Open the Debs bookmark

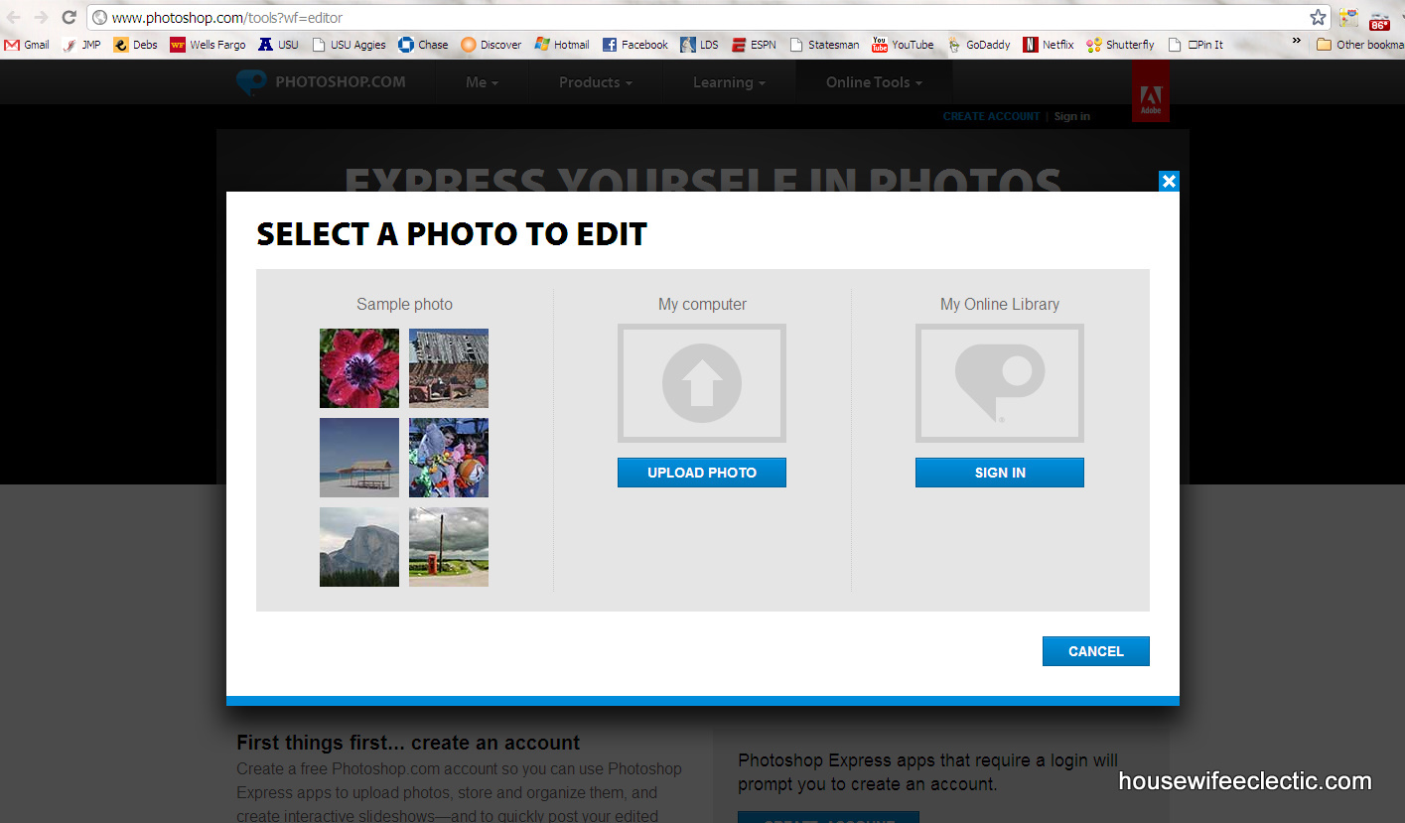(x=135, y=45)
